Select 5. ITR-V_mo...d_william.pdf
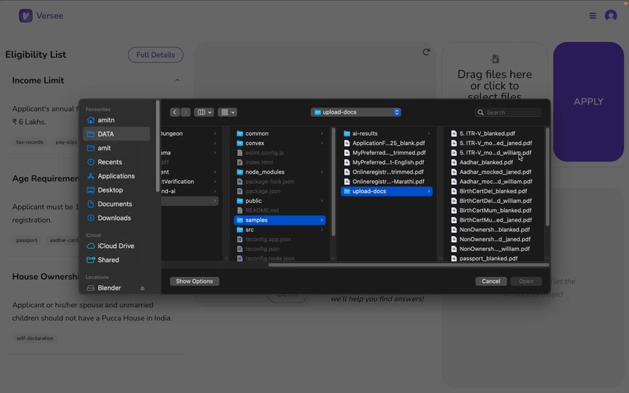629x393 pixels. click(x=496, y=153)
